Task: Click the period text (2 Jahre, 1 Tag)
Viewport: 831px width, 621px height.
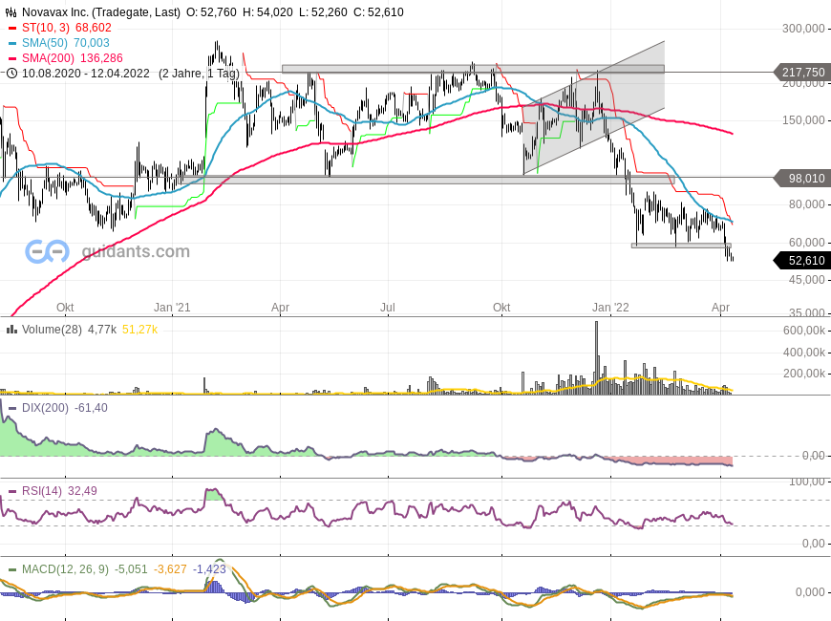Action: (x=199, y=74)
